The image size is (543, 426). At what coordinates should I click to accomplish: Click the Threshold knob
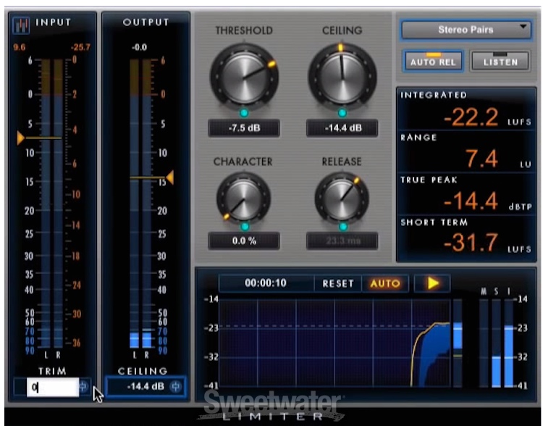pyautogui.click(x=244, y=77)
